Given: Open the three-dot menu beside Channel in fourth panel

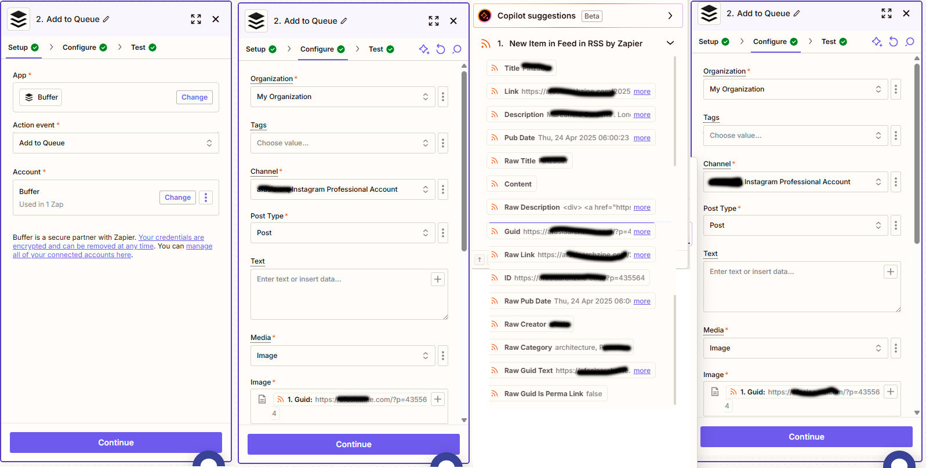Looking at the screenshot, I should [896, 182].
